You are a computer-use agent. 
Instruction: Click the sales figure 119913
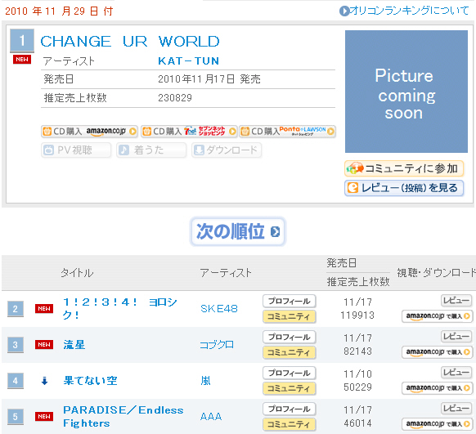click(357, 315)
